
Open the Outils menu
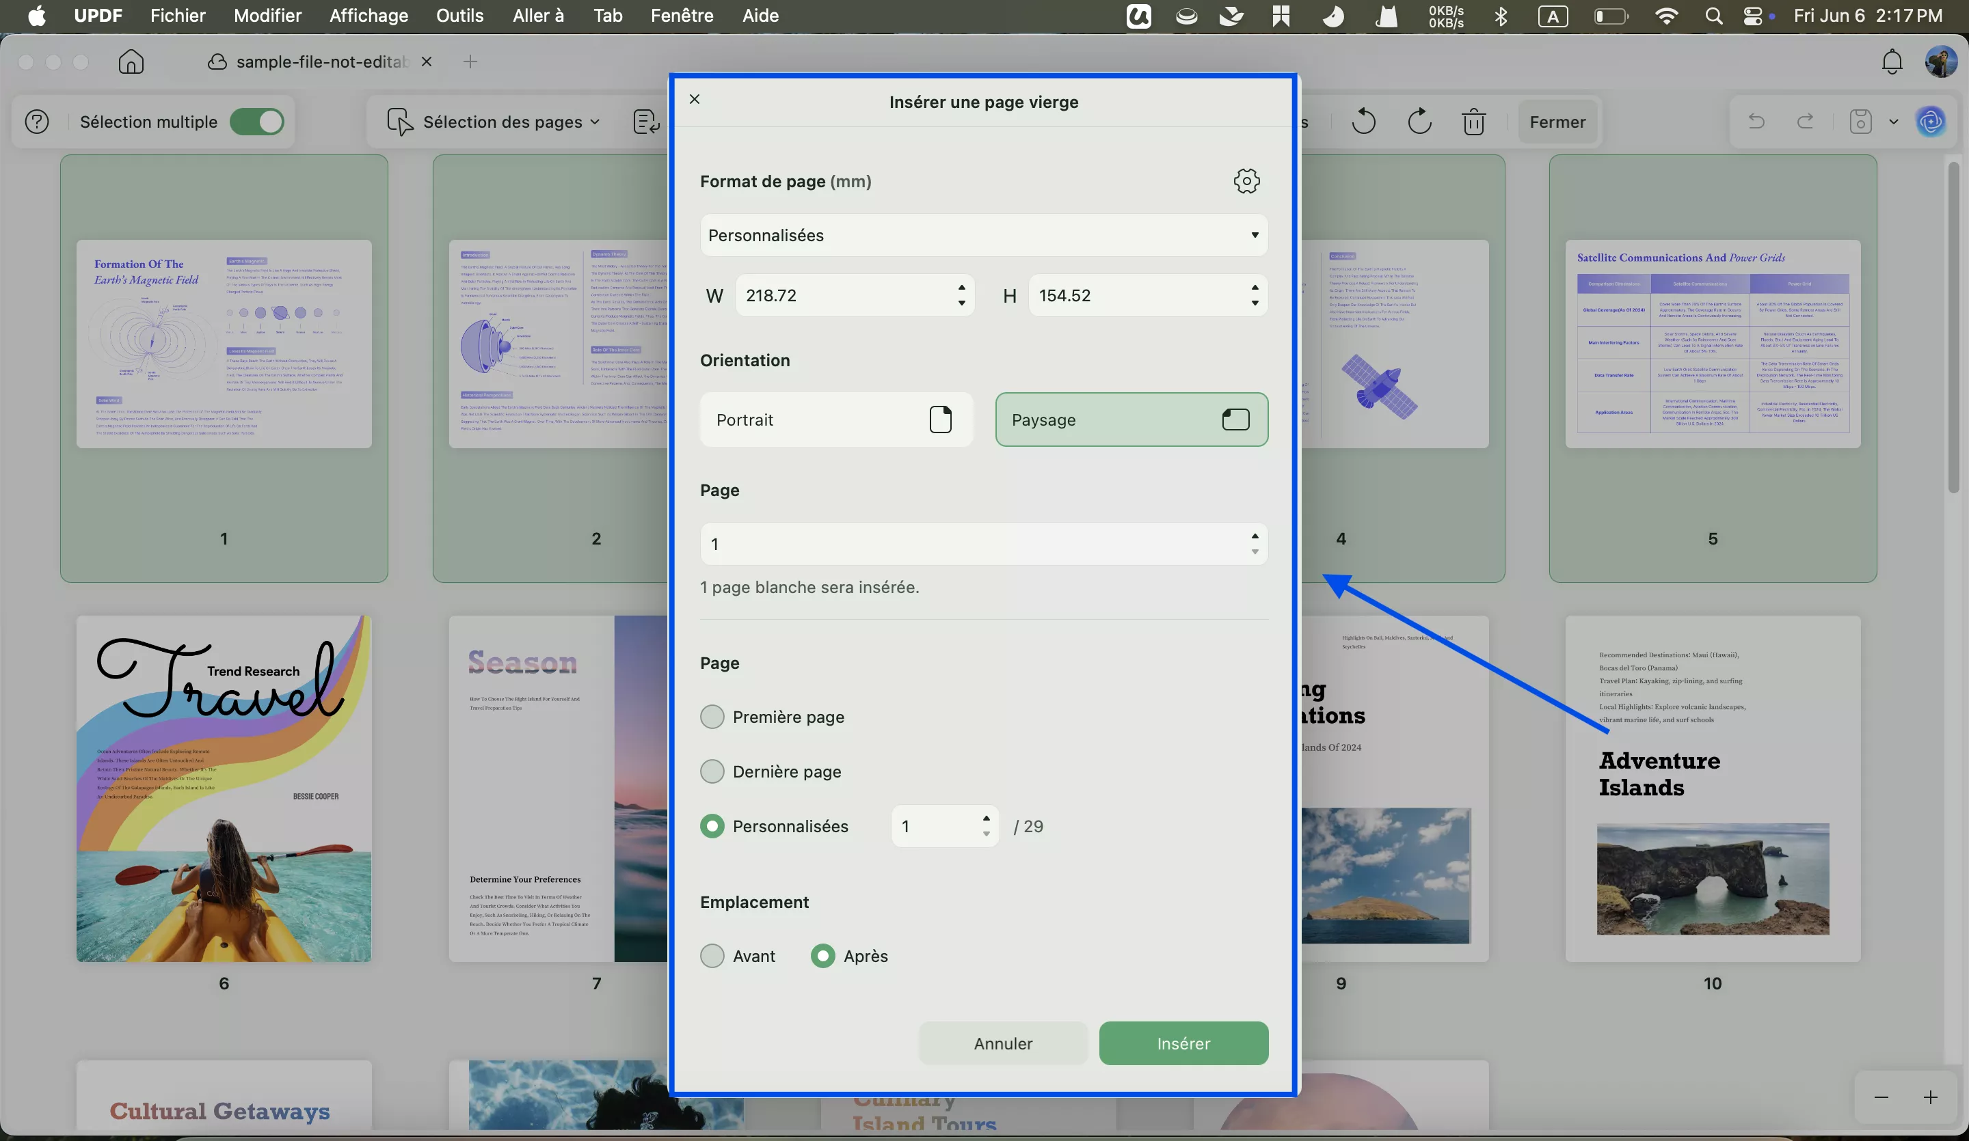coord(459,16)
